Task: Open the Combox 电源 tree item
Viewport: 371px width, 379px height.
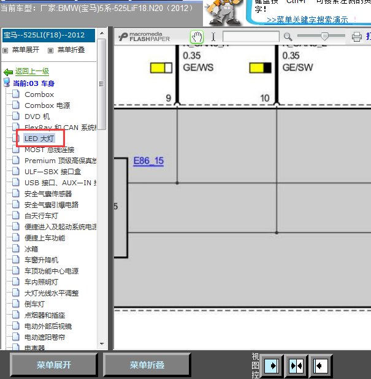Action: click(47, 105)
